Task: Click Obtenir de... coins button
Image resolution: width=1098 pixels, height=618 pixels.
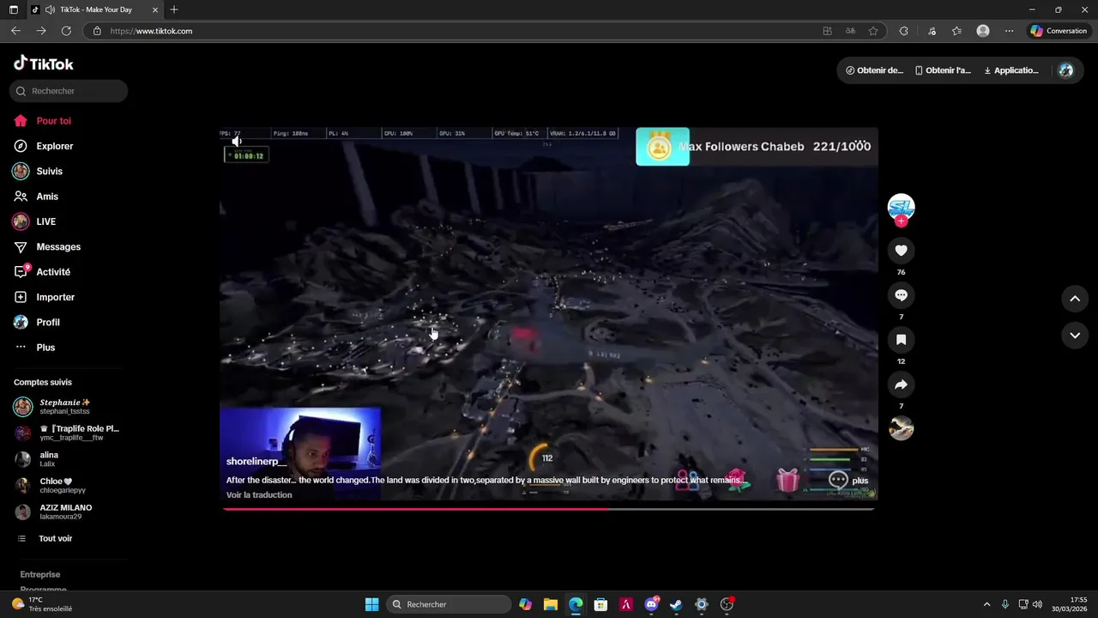Action: click(874, 70)
